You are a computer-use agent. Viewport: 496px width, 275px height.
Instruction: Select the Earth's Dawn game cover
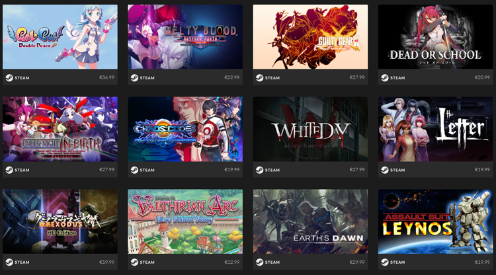coord(310,221)
